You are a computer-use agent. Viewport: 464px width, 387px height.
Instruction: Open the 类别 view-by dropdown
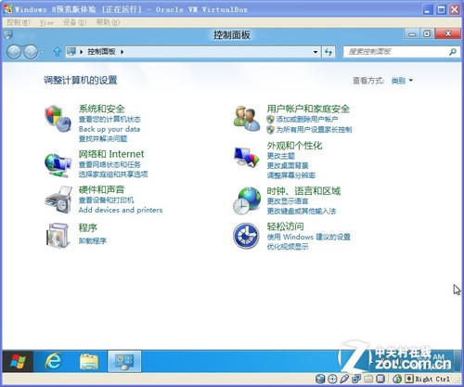tap(402, 81)
